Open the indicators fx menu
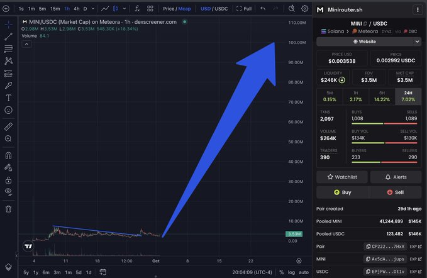The image size is (427, 278). [x=137, y=9]
